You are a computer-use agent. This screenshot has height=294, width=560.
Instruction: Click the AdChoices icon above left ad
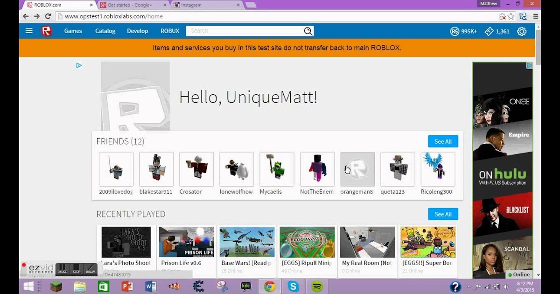pos(79,66)
